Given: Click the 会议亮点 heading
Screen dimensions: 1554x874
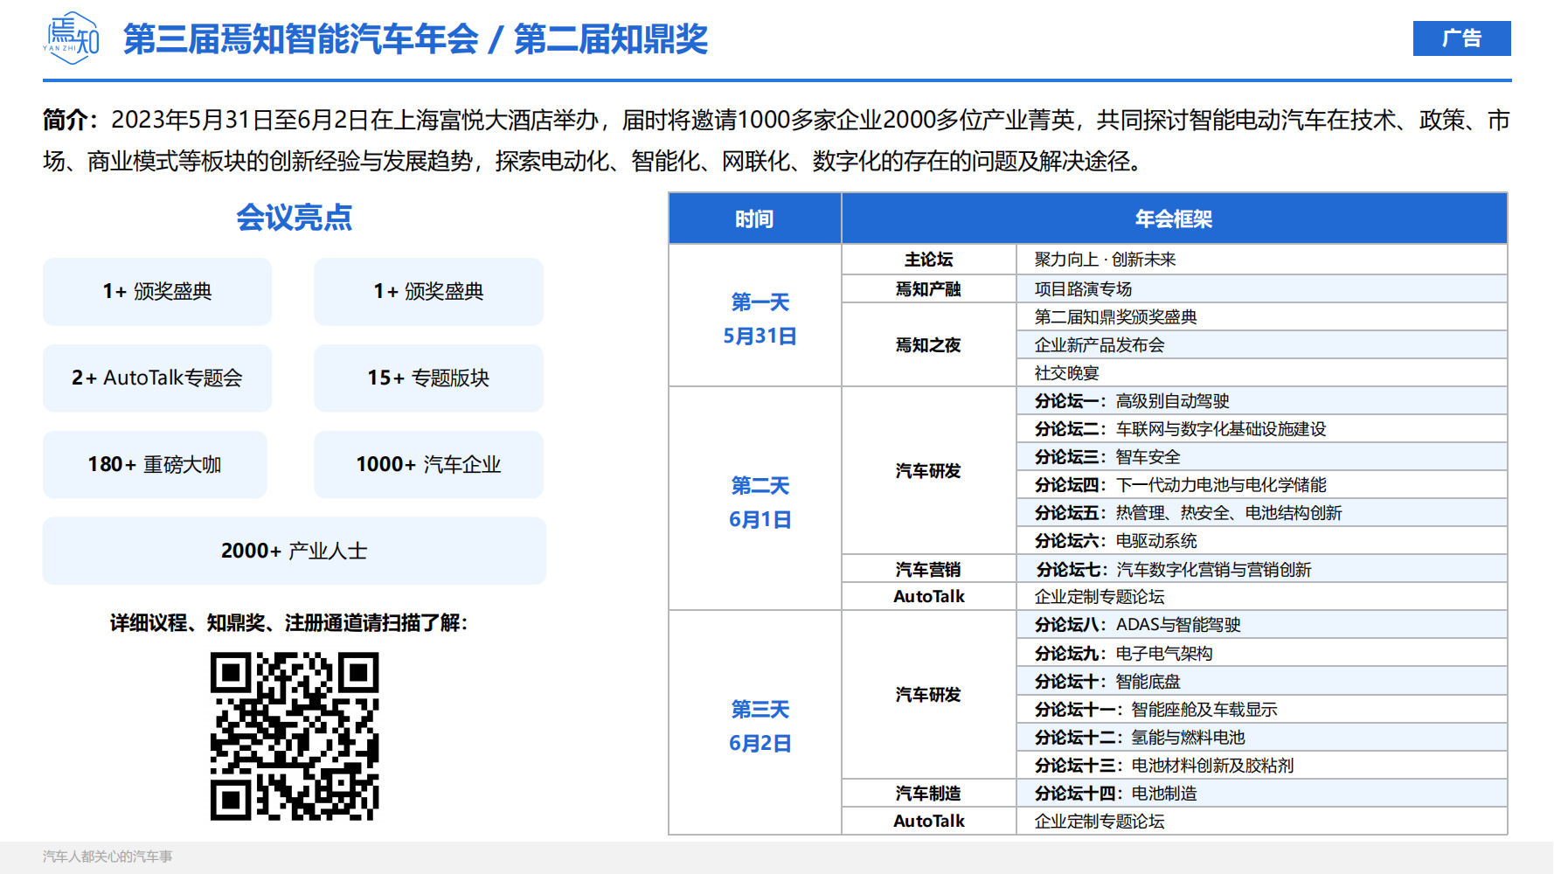Looking at the screenshot, I should pyautogui.click(x=294, y=217).
